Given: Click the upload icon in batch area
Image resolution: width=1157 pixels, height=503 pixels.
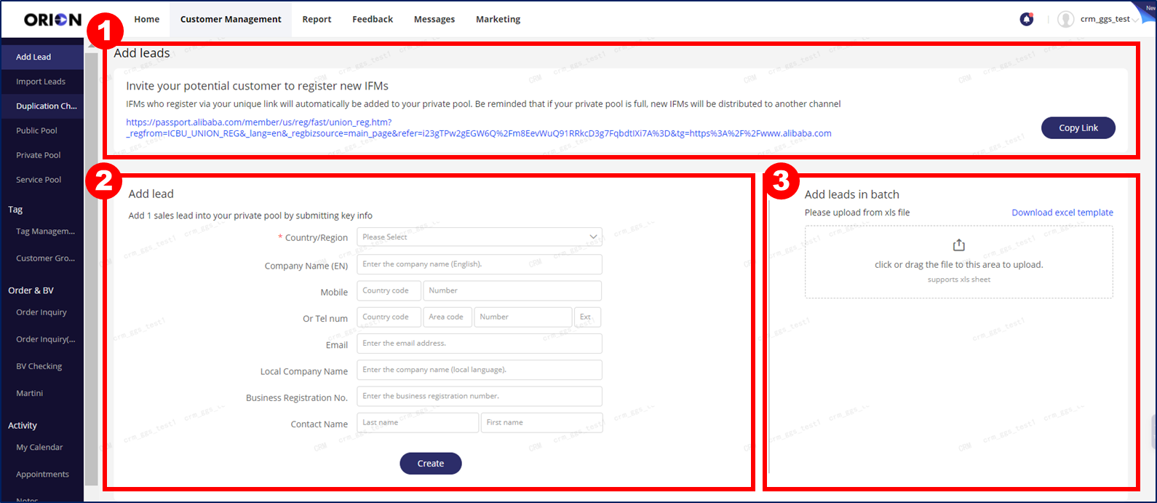Looking at the screenshot, I should [x=958, y=245].
